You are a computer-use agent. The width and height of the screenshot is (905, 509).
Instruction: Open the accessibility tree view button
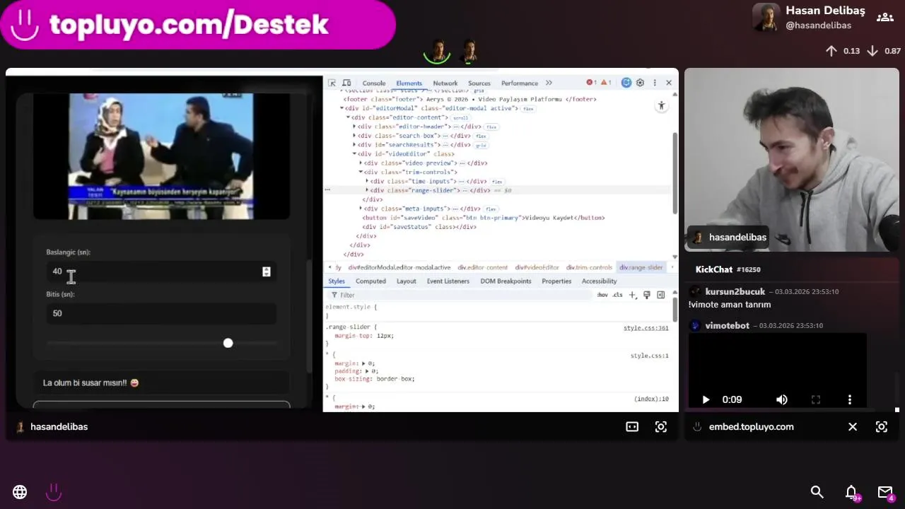(x=661, y=105)
